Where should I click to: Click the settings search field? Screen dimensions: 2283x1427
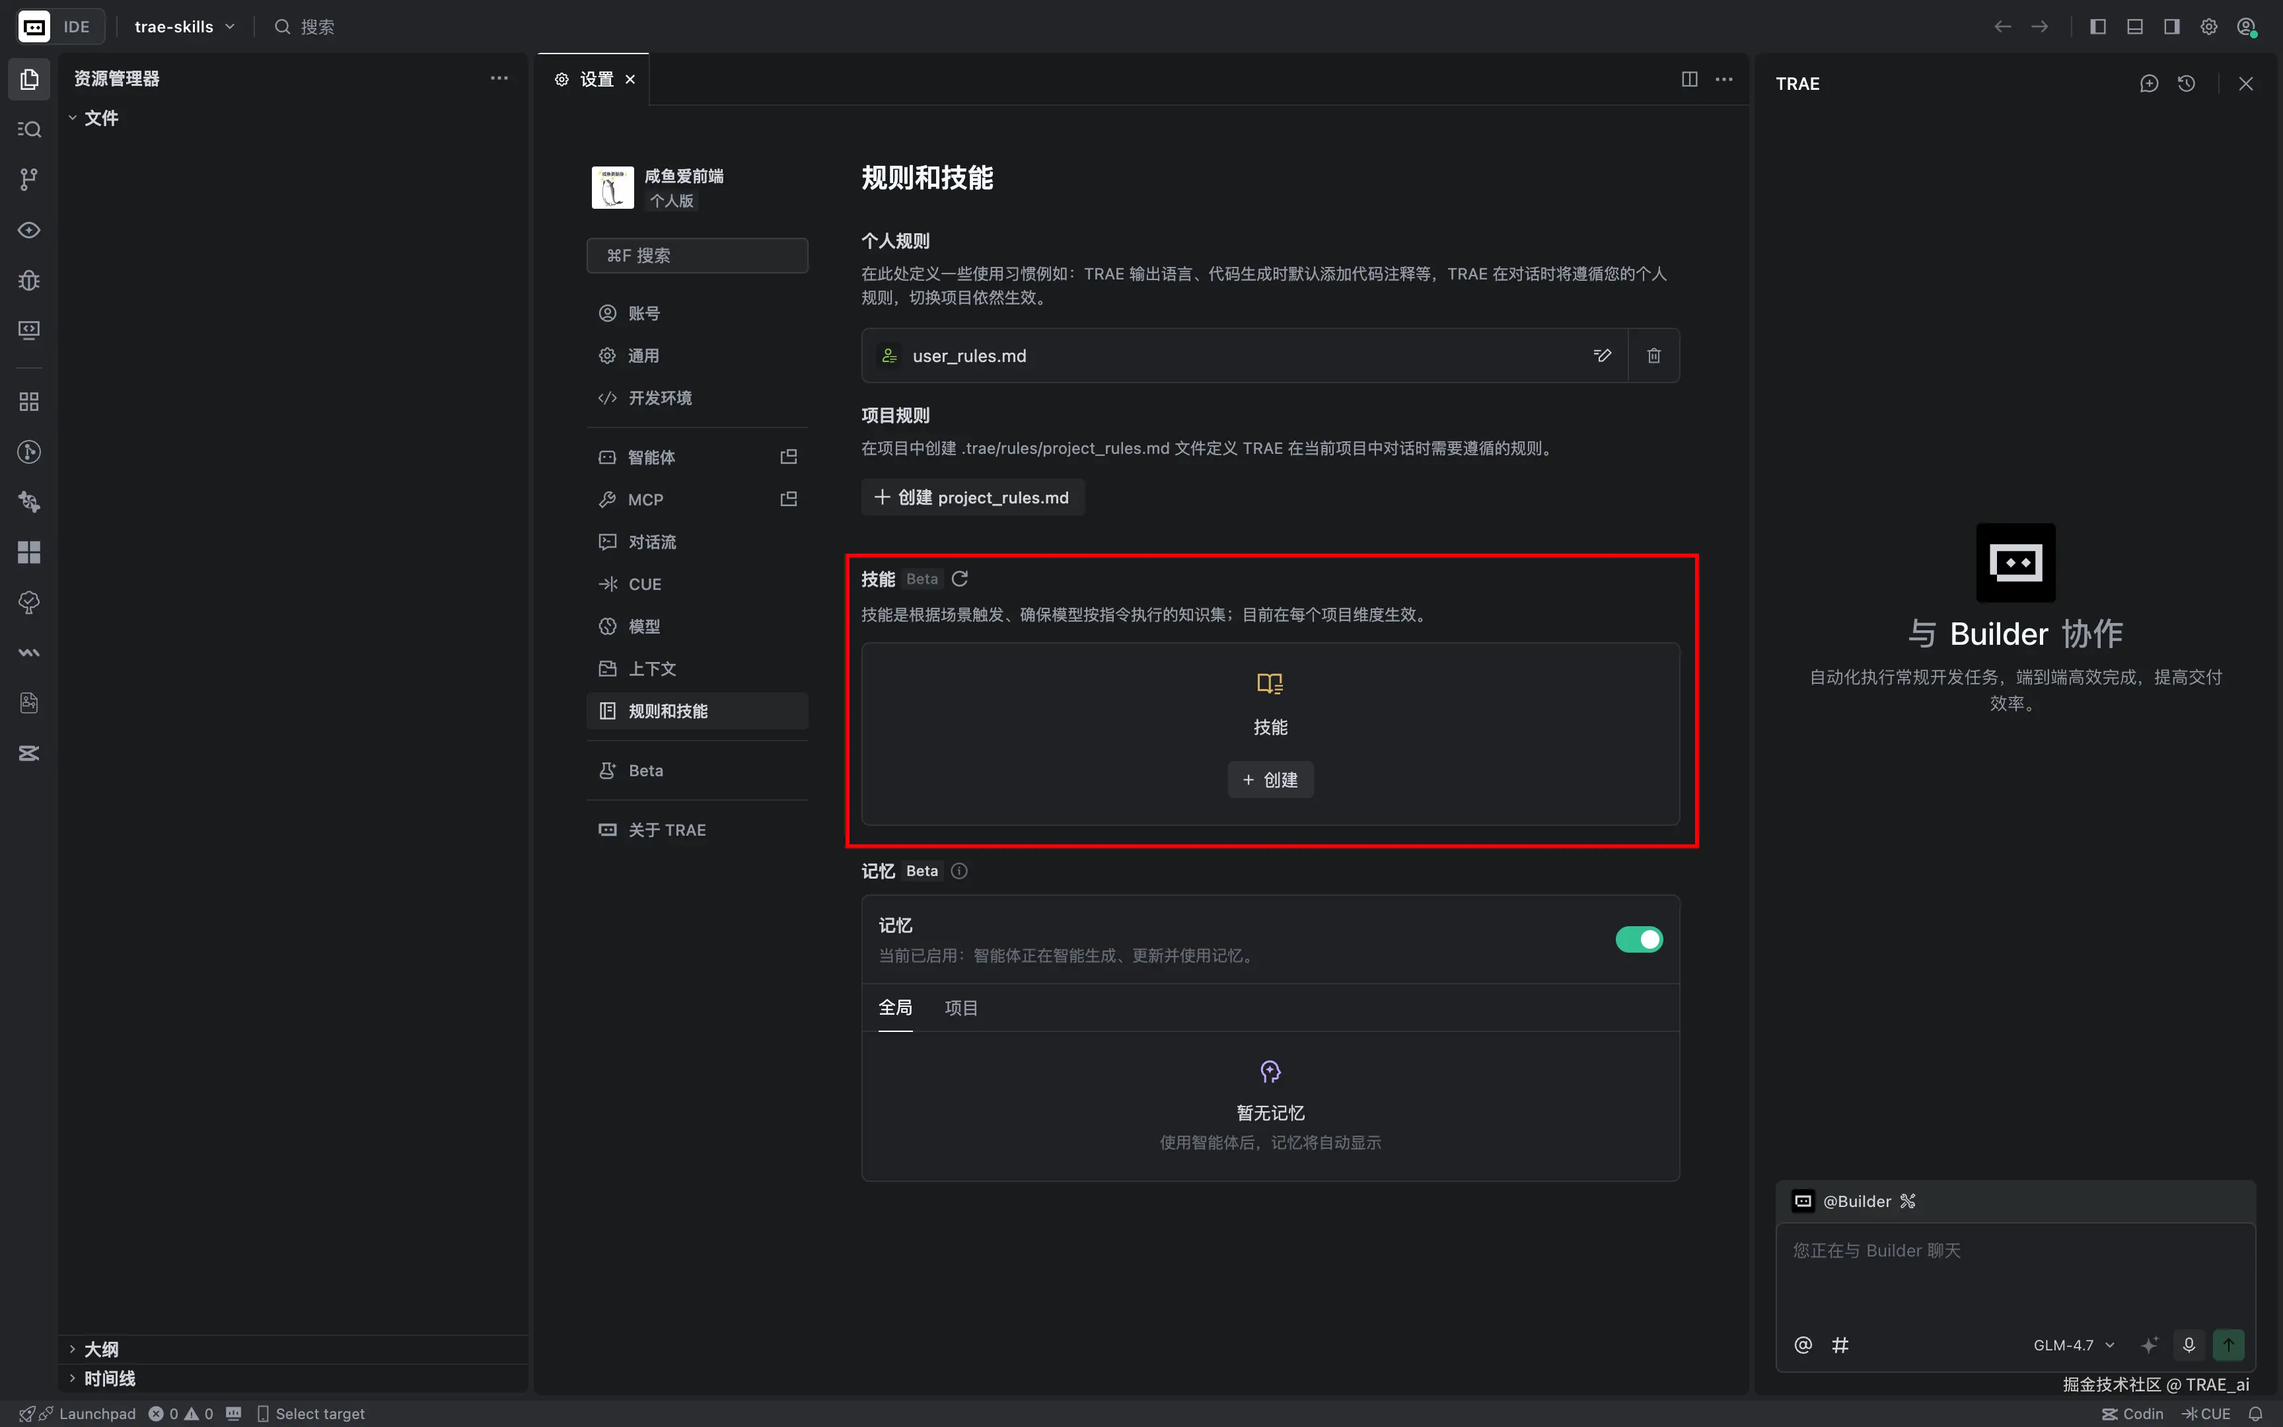point(697,256)
